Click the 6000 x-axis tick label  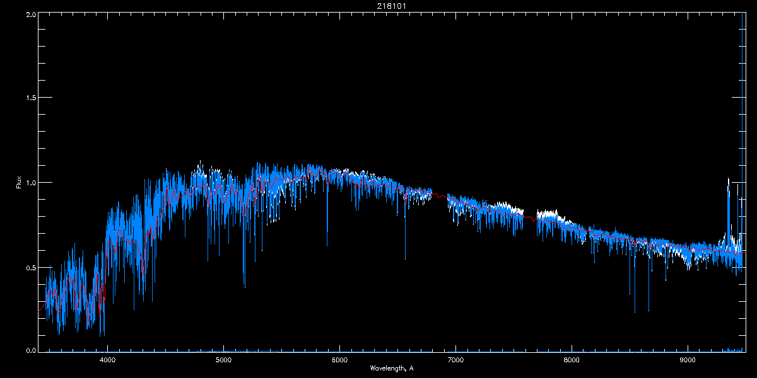339,360
